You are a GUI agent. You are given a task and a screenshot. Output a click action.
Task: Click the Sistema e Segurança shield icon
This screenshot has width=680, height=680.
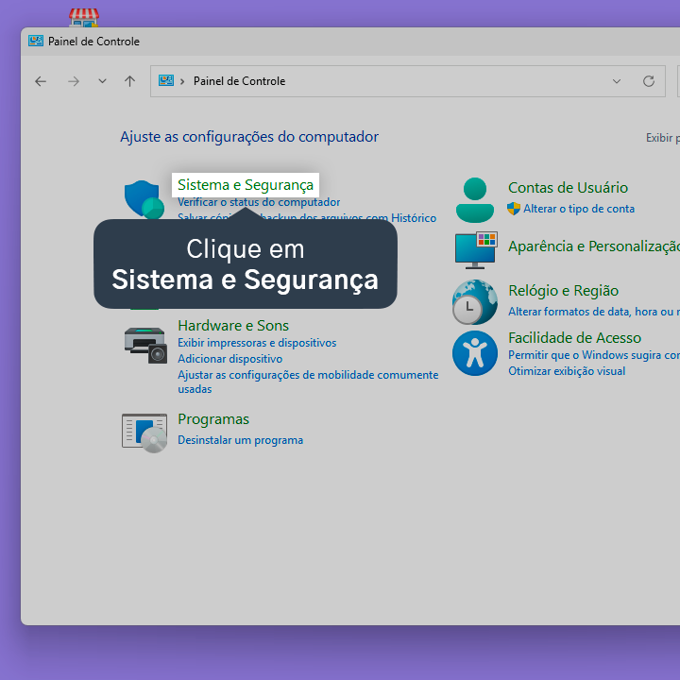coord(144,200)
